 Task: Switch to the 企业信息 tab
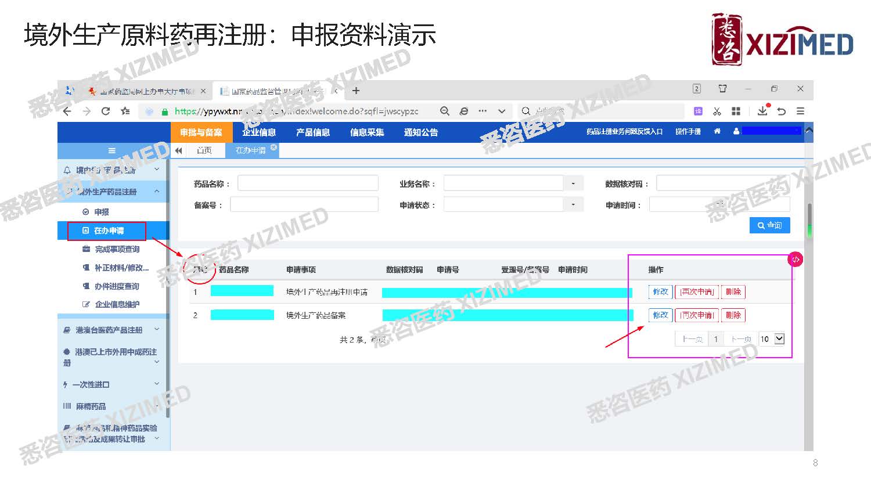tap(259, 132)
